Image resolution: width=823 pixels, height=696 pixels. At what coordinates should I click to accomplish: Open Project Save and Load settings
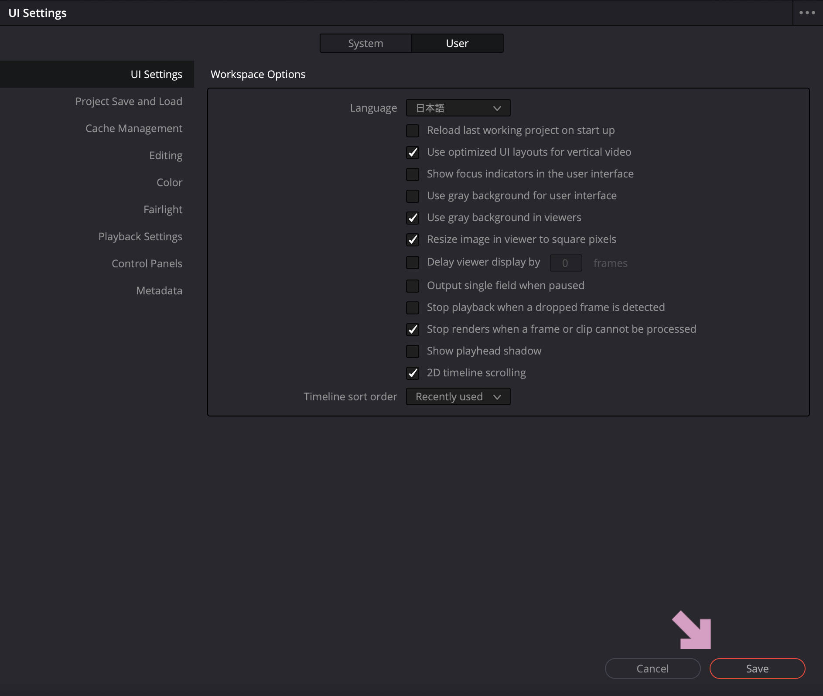(129, 101)
